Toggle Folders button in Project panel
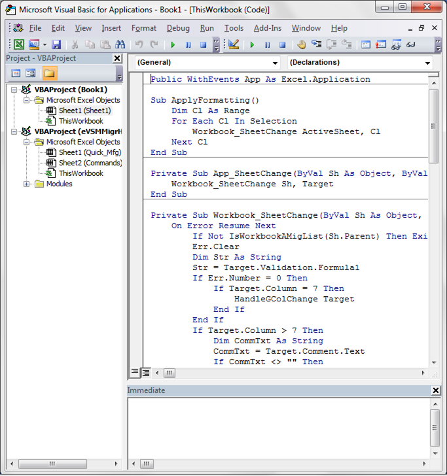The height and width of the screenshot is (476, 447). [x=50, y=73]
